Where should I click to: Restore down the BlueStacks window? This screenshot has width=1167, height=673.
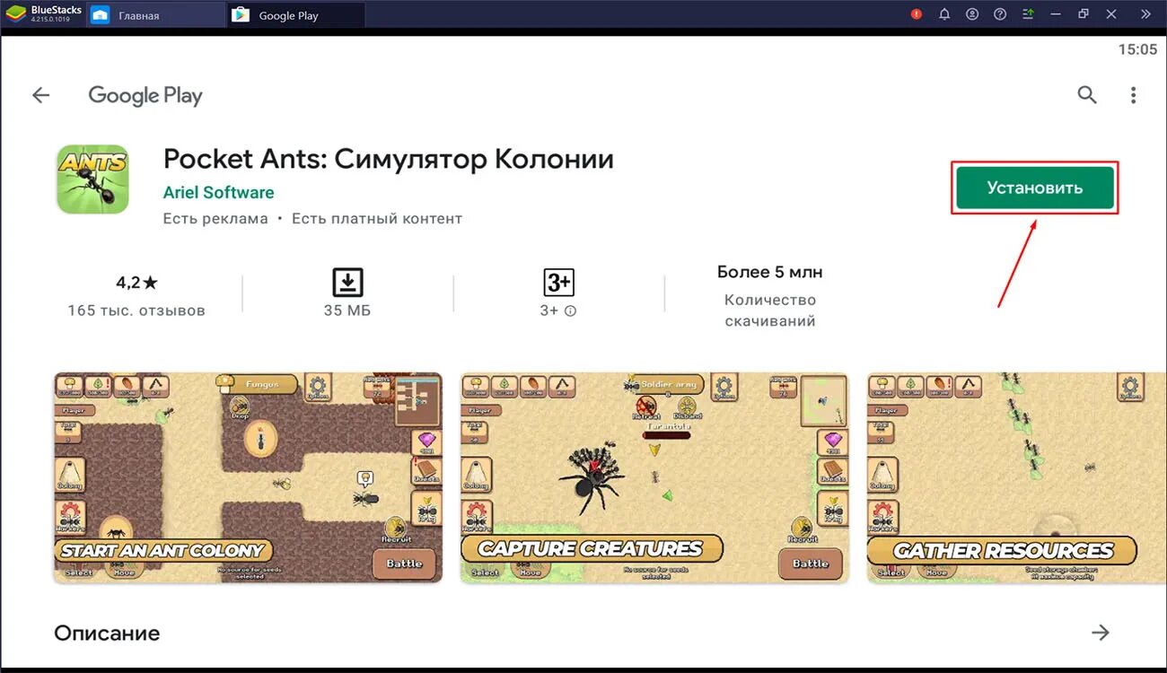pos(1084,14)
